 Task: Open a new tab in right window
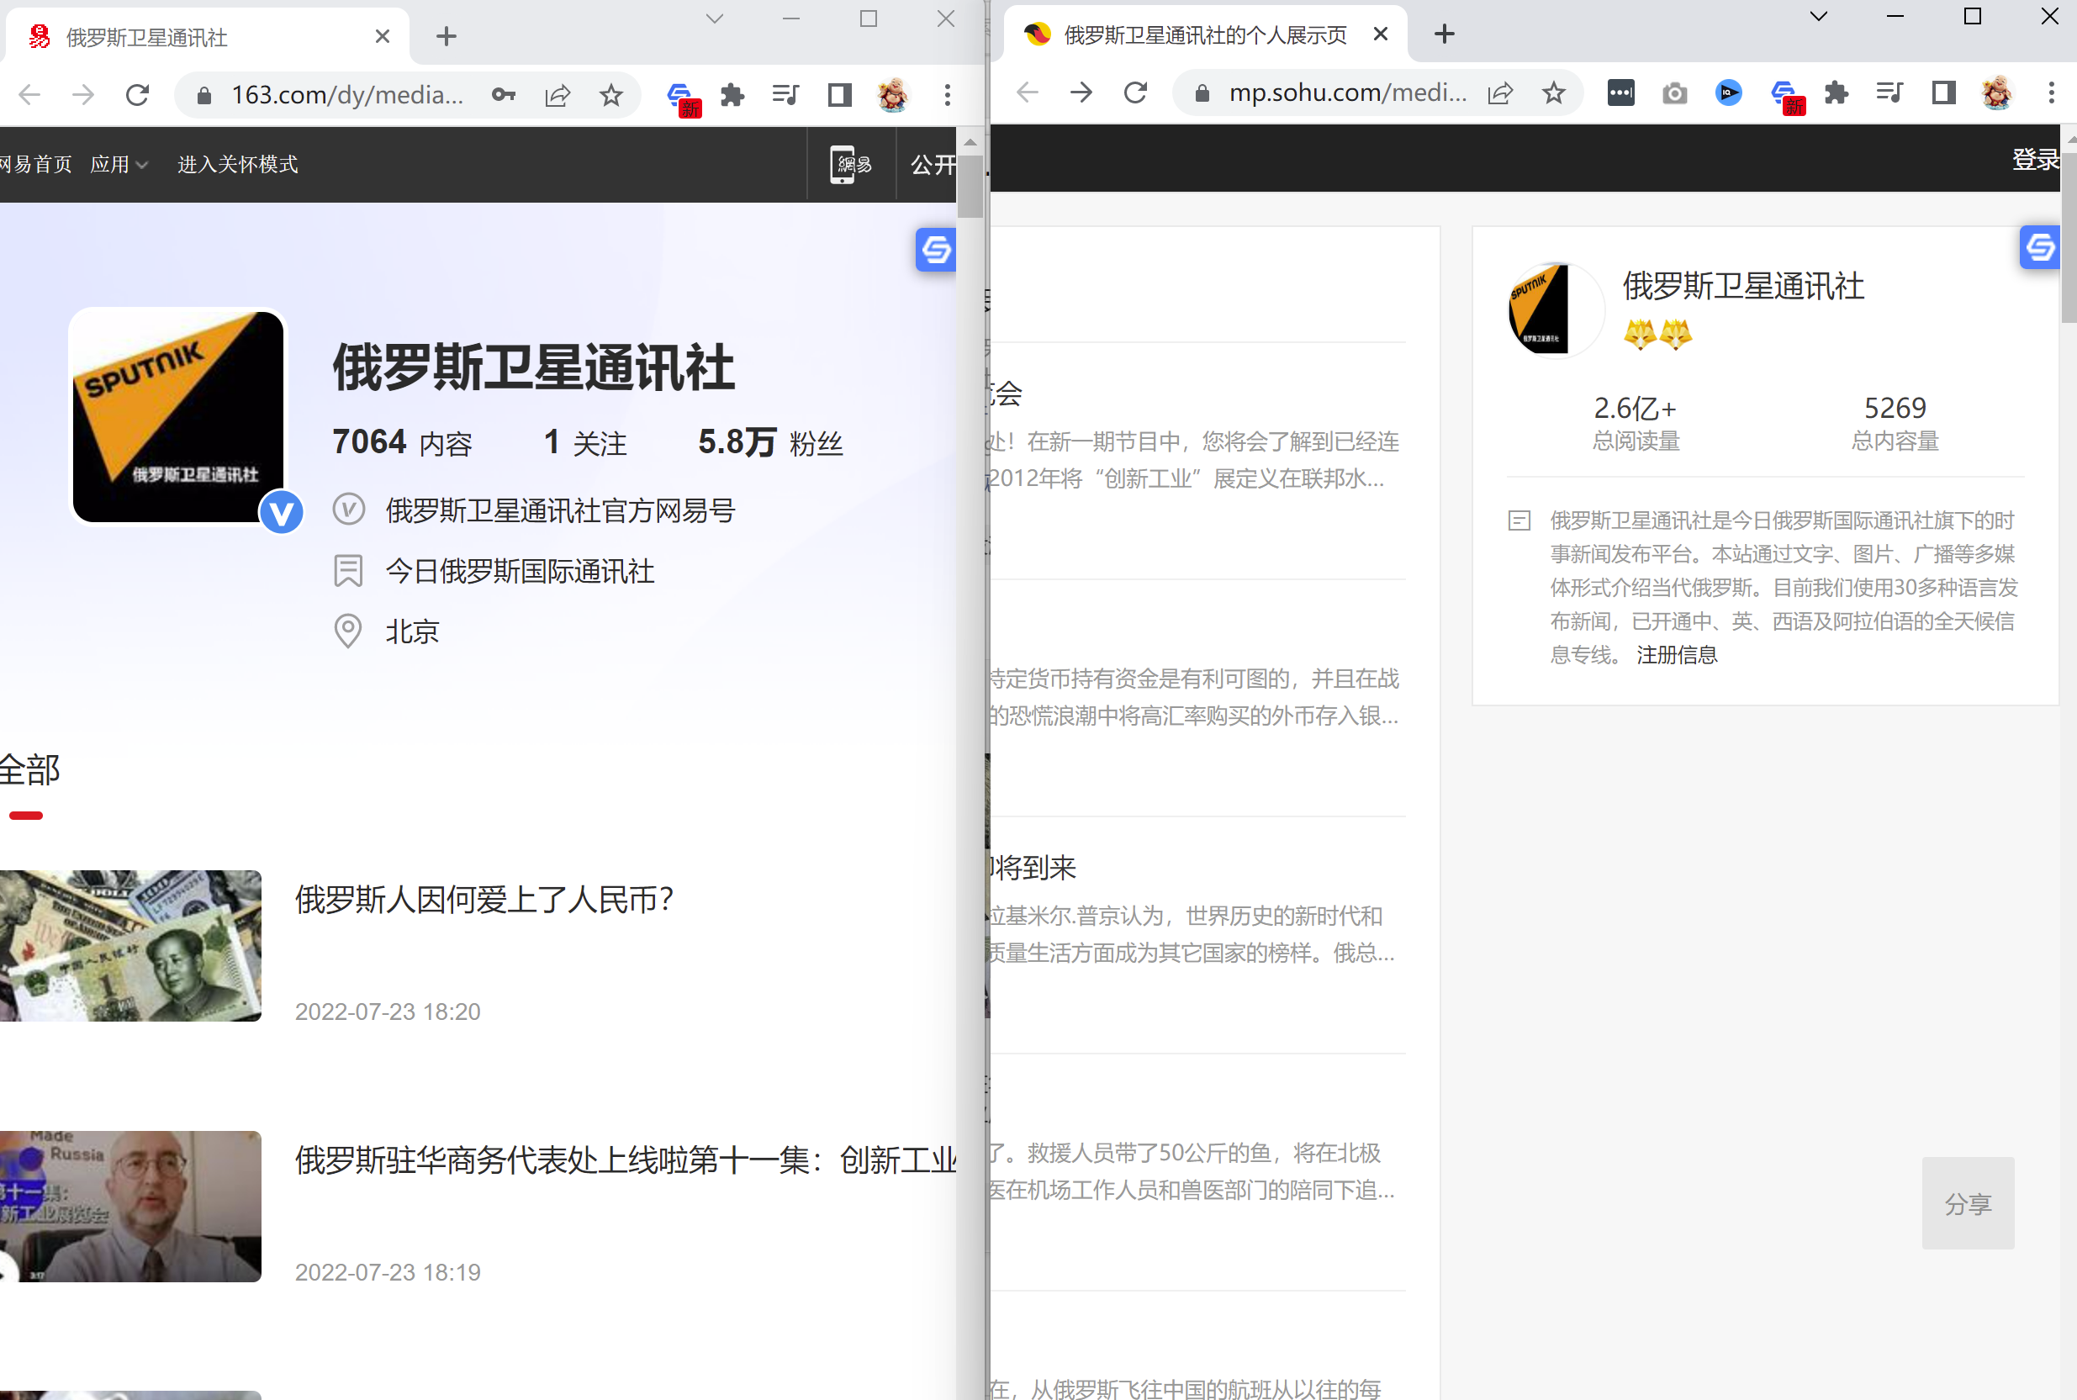pyautogui.click(x=1444, y=34)
